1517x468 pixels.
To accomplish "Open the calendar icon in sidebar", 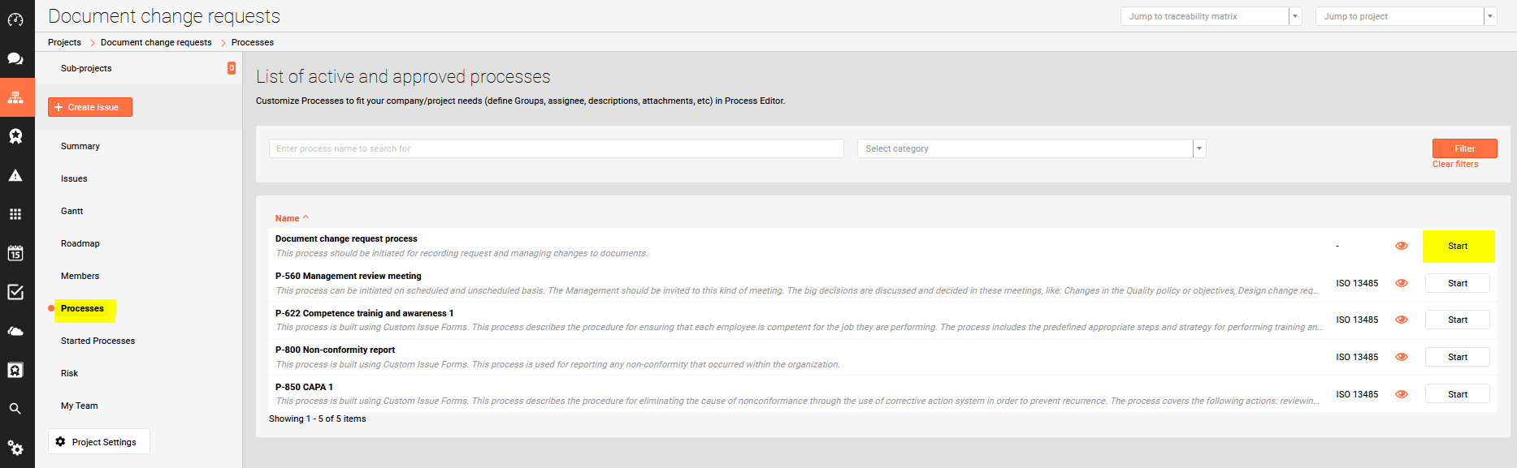I will (x=15, y=253).
